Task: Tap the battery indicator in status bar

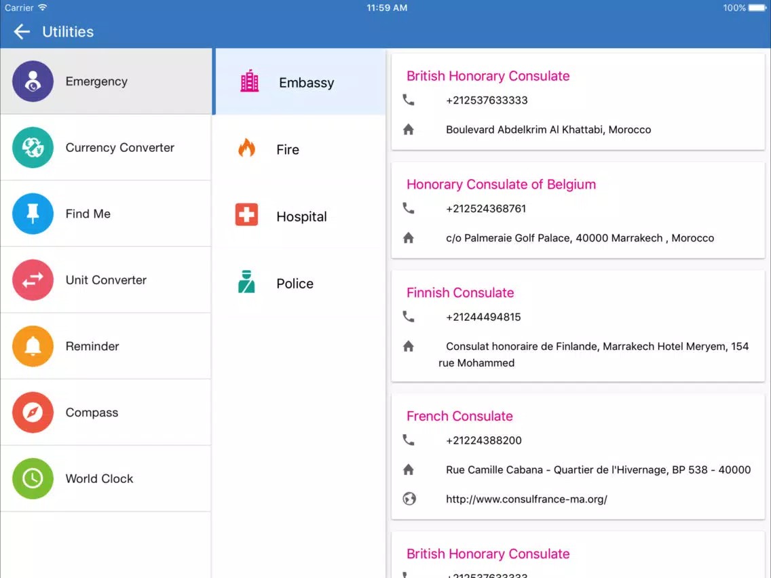Action: [757, 8]
